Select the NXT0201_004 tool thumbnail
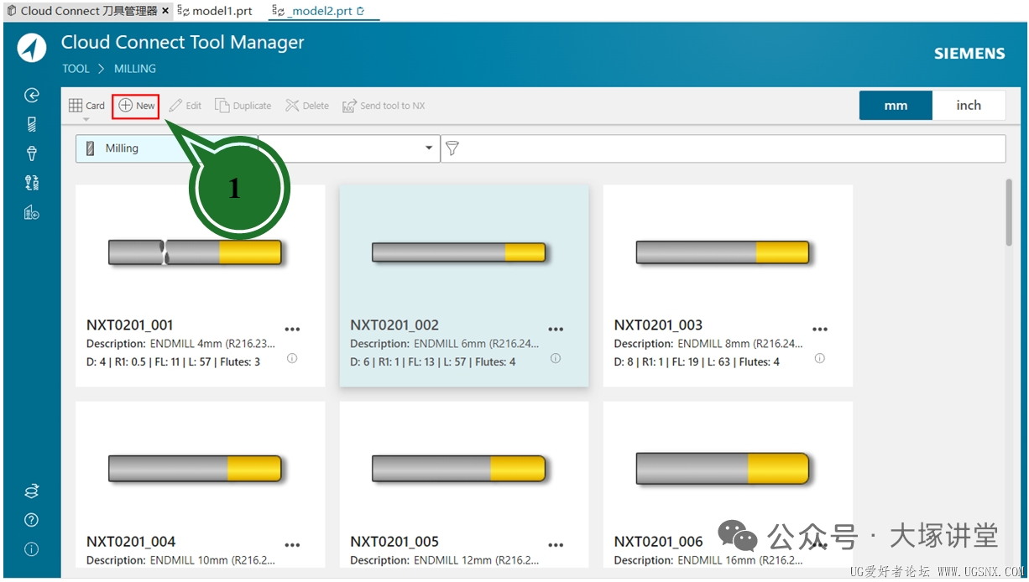 coord(195,469)
